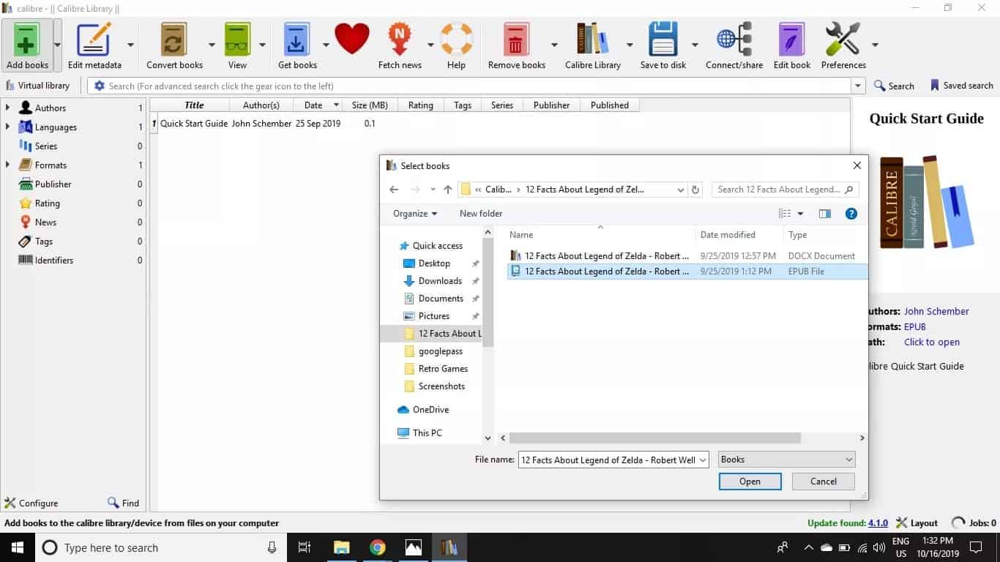Sort dialog files by Date modified

coord(739,235)
